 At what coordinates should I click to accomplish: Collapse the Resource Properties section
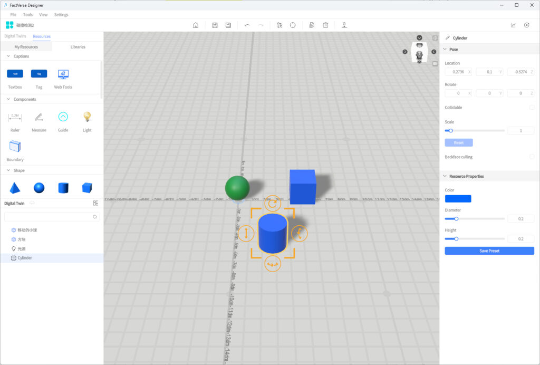tap(445, 176)
